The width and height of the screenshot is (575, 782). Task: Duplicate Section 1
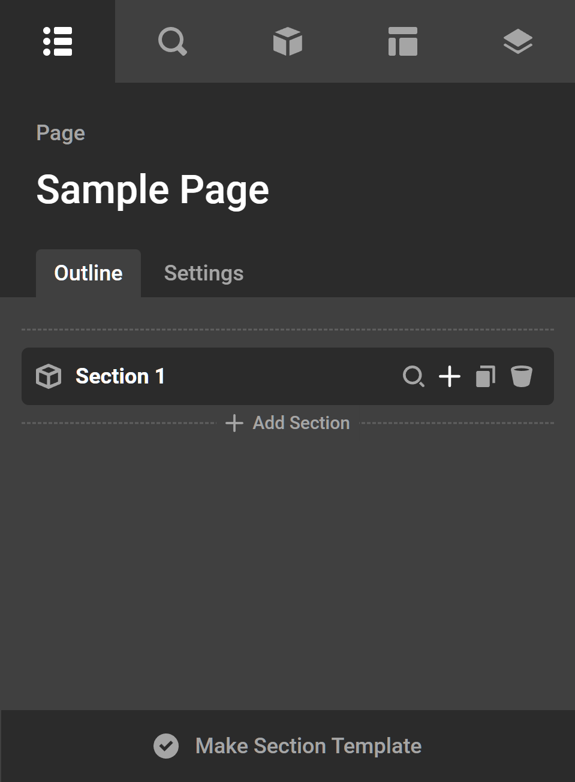point(486,376)
